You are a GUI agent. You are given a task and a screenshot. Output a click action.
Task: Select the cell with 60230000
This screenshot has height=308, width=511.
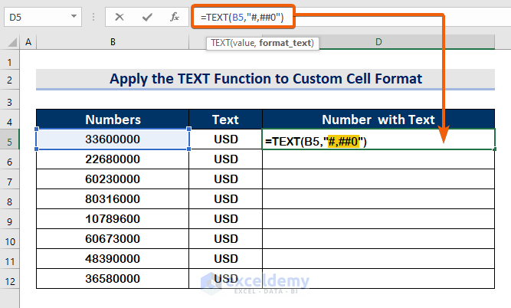tap(113, 179)
